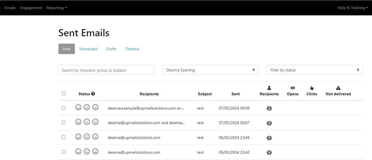
Task: Expand the Help & Training menu
Action: (x=353, y=8)
